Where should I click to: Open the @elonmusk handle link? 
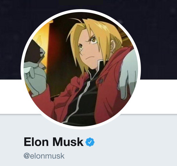[x=44, y=156]
